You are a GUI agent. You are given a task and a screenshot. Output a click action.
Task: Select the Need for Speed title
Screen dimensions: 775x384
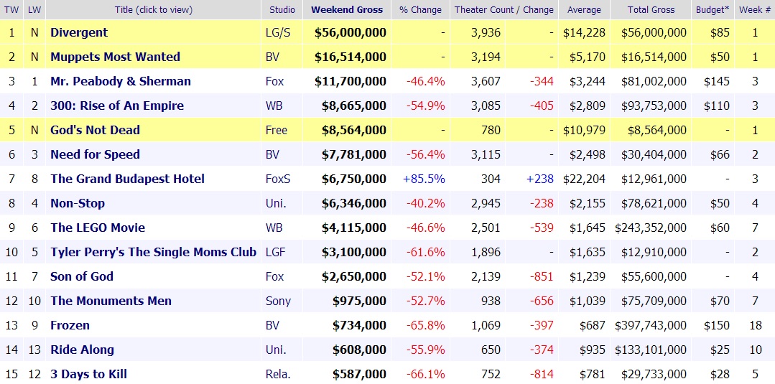[95, 154]
